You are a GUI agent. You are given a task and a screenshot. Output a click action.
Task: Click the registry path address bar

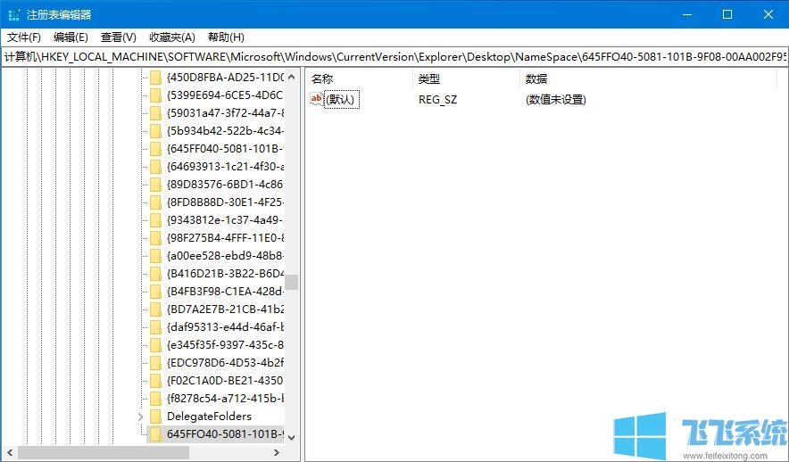pos(394,57)
